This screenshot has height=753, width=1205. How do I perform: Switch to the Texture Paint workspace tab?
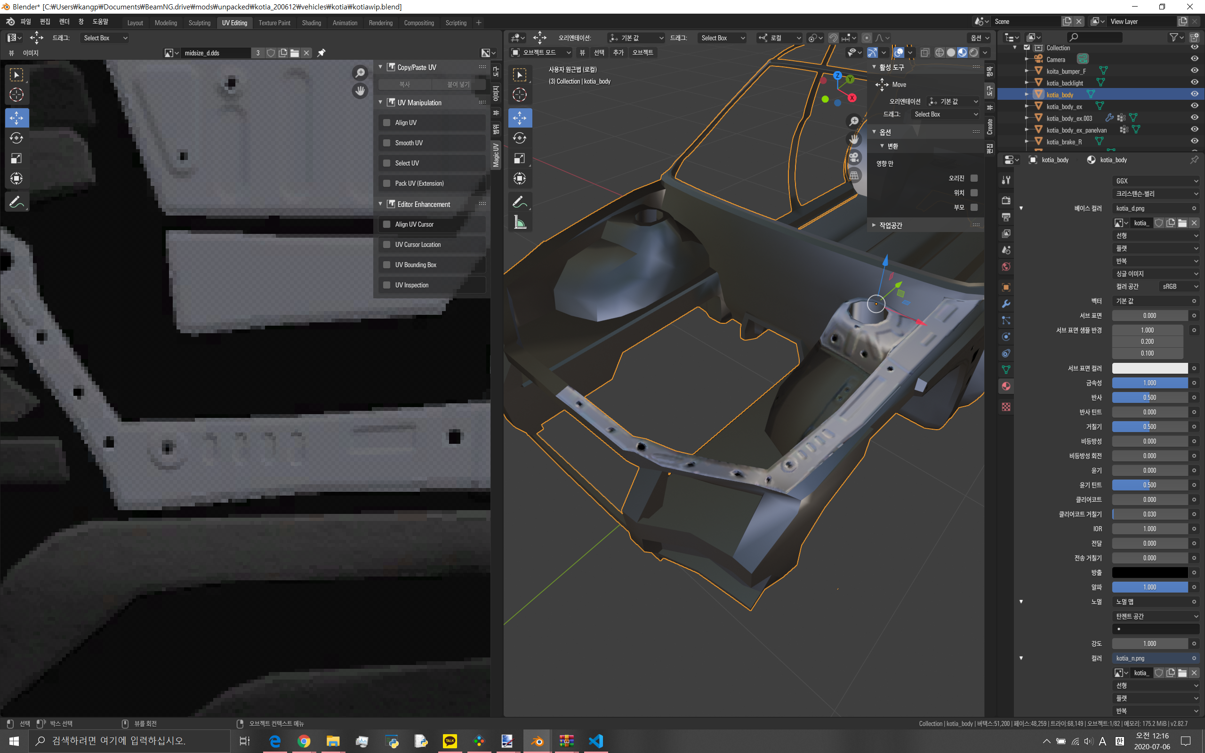[x=274, y=23]
